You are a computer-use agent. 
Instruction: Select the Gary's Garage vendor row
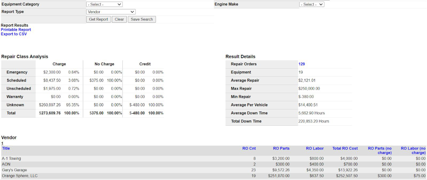[214, 170]
